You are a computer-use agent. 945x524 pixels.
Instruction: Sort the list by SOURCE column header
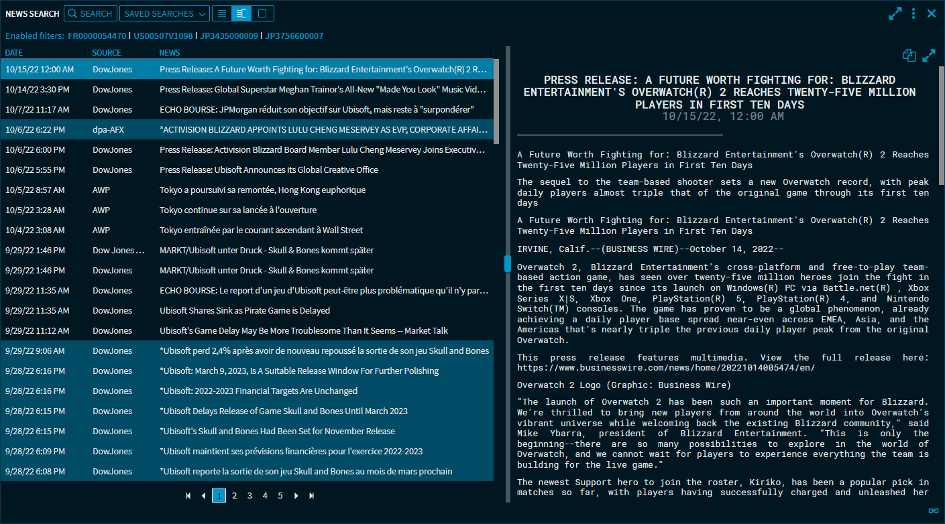[x=107, y=52]
